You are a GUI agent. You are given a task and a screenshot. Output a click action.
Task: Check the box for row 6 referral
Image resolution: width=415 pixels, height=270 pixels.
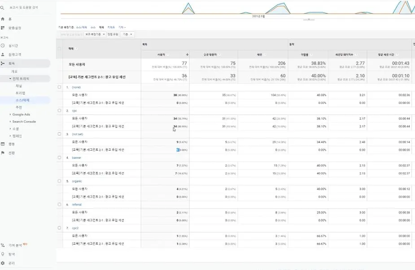[x=59, y=205]
